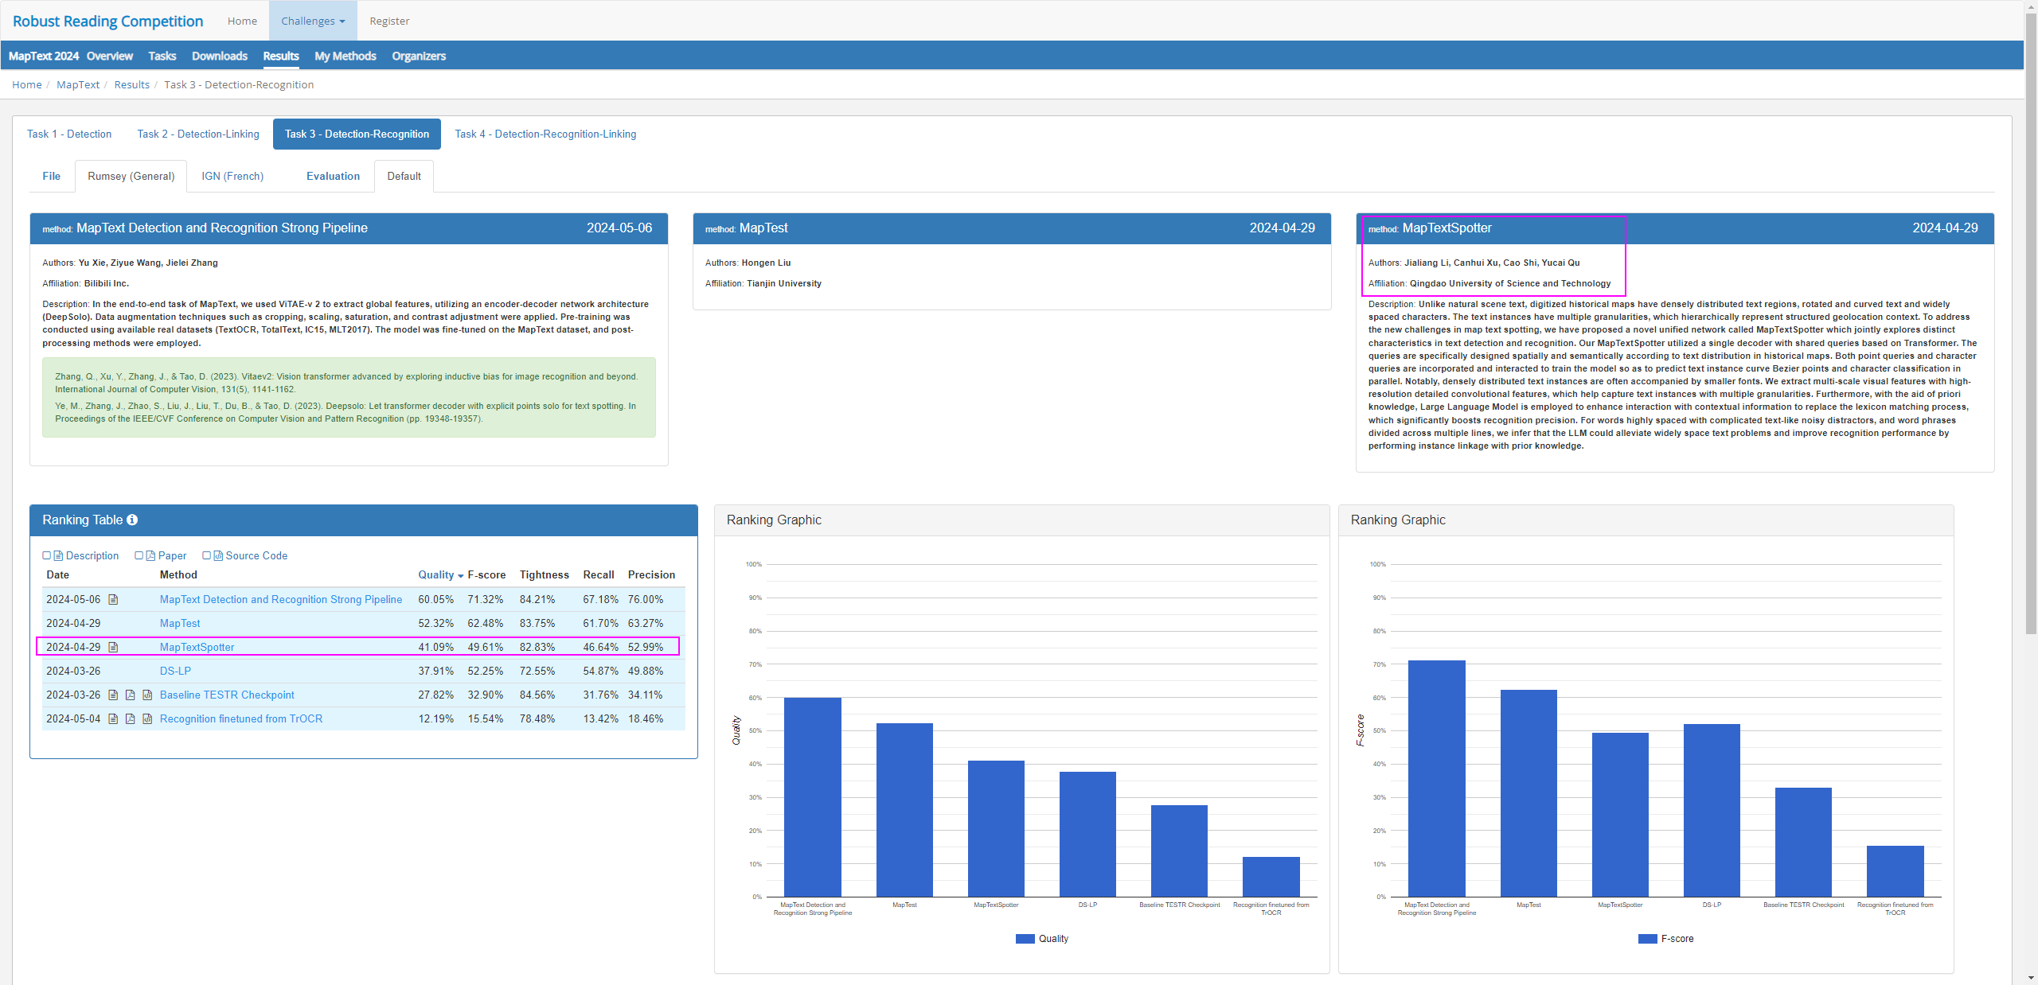Click the Quality legend swatch in first chart

tap(1025, 939)
